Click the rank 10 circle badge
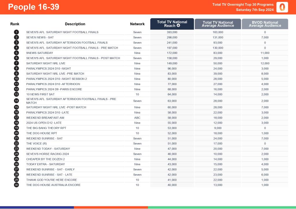 [16, 79]
